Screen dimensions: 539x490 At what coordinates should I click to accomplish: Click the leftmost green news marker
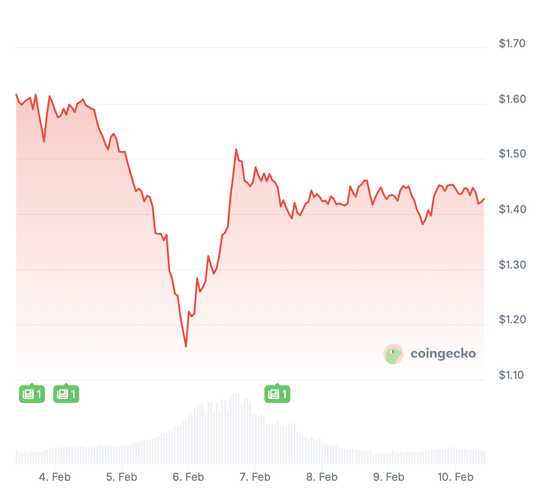coord(32,394)
